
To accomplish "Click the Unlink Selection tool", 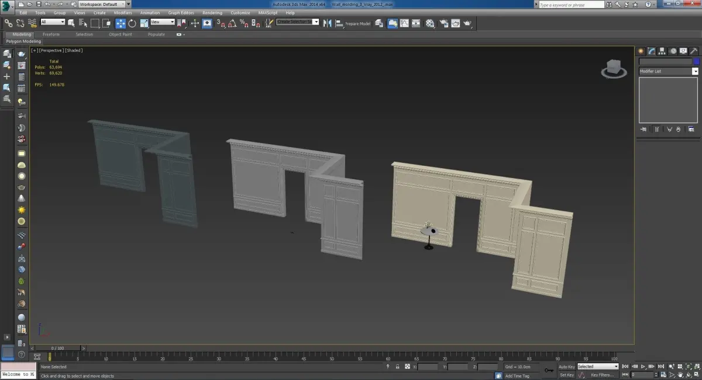I will click(x=20, y=23).
